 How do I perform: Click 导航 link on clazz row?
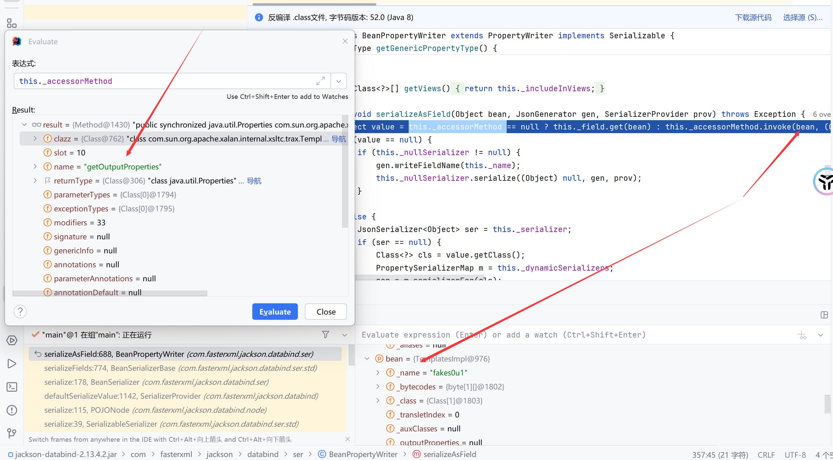pos(339,139)
